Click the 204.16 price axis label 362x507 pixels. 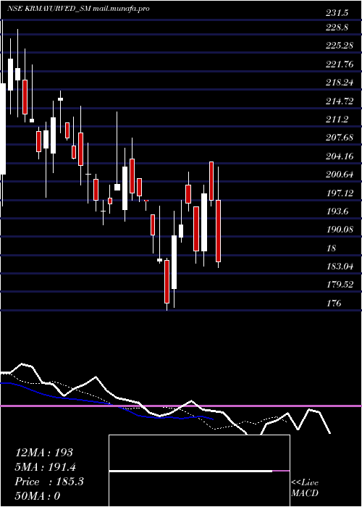pyautogui.click(x=340, y=156)
